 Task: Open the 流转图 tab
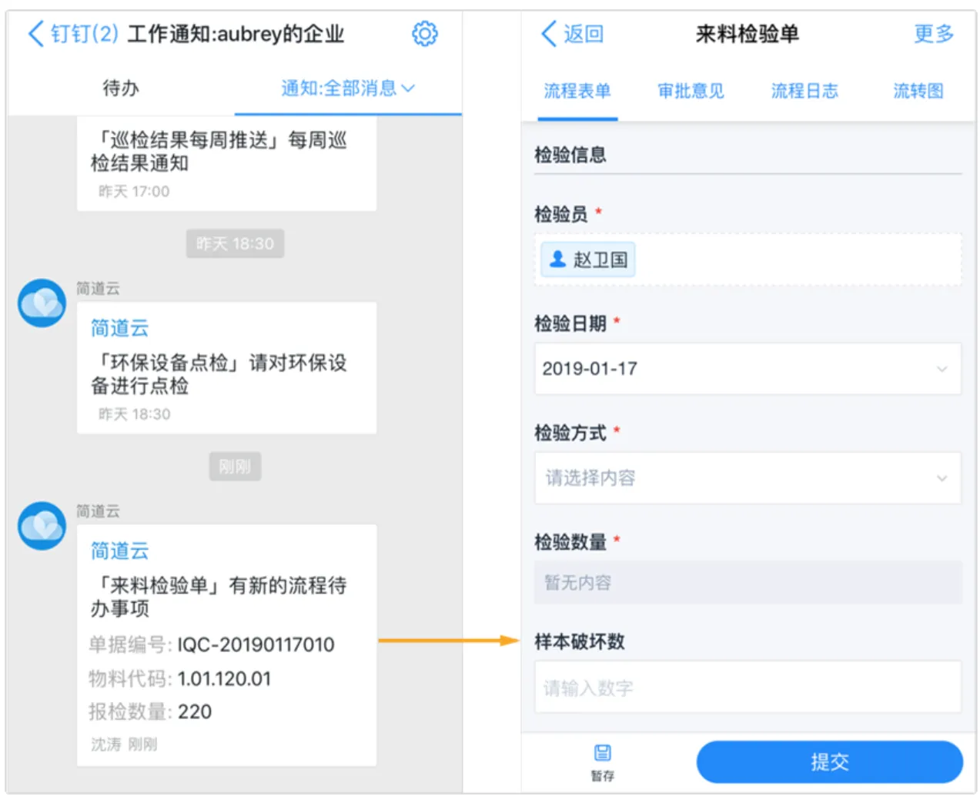(918, 91)
